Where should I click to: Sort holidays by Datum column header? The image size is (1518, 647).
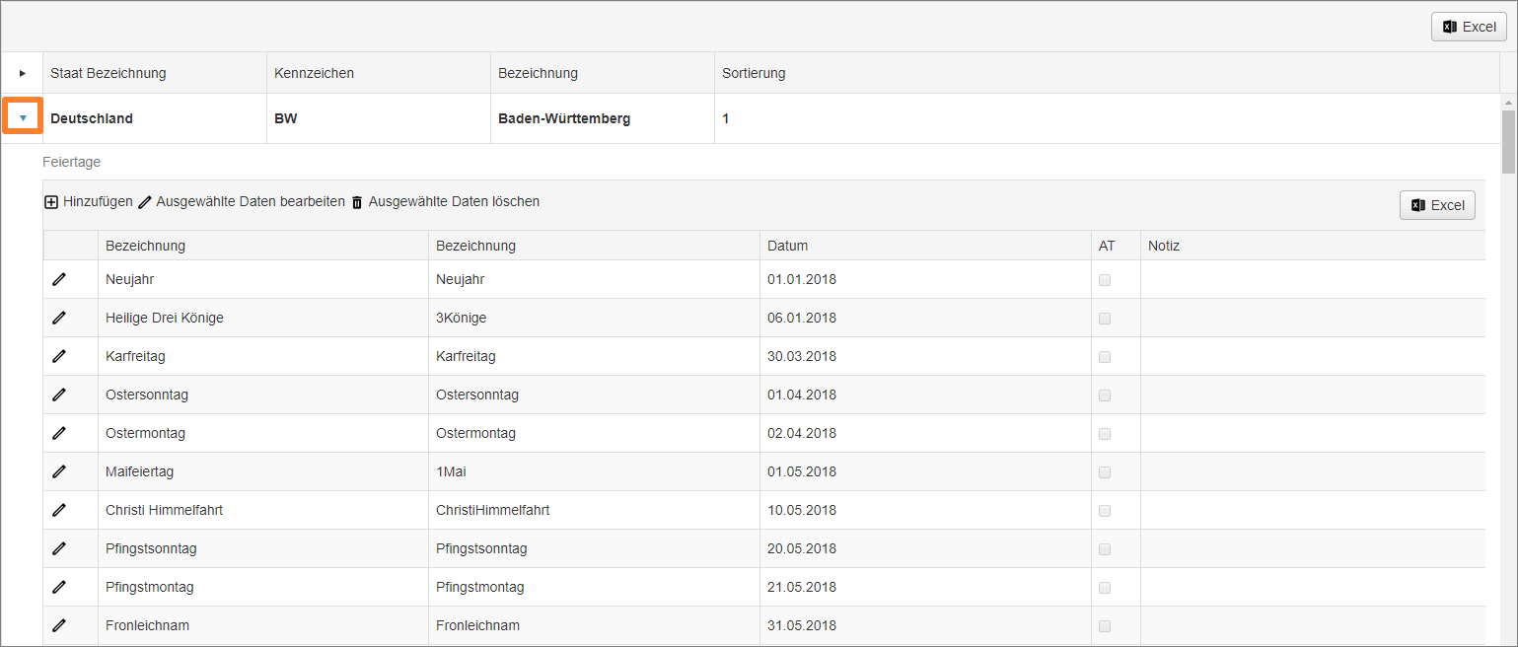(x=925, y=246)
